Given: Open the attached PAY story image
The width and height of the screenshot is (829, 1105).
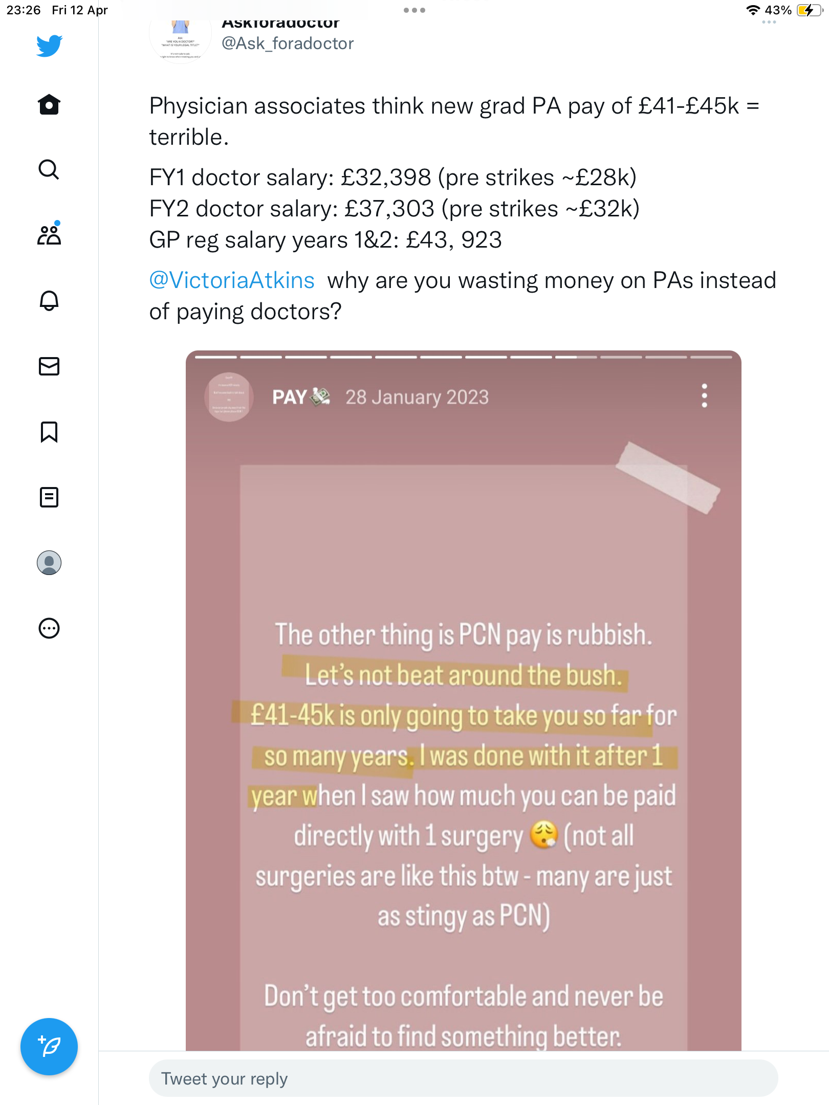Looking at the screenshot, I should tap(464, 701).
